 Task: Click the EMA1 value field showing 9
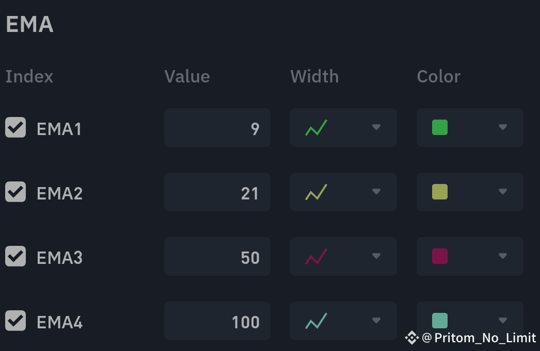point(217,127)
